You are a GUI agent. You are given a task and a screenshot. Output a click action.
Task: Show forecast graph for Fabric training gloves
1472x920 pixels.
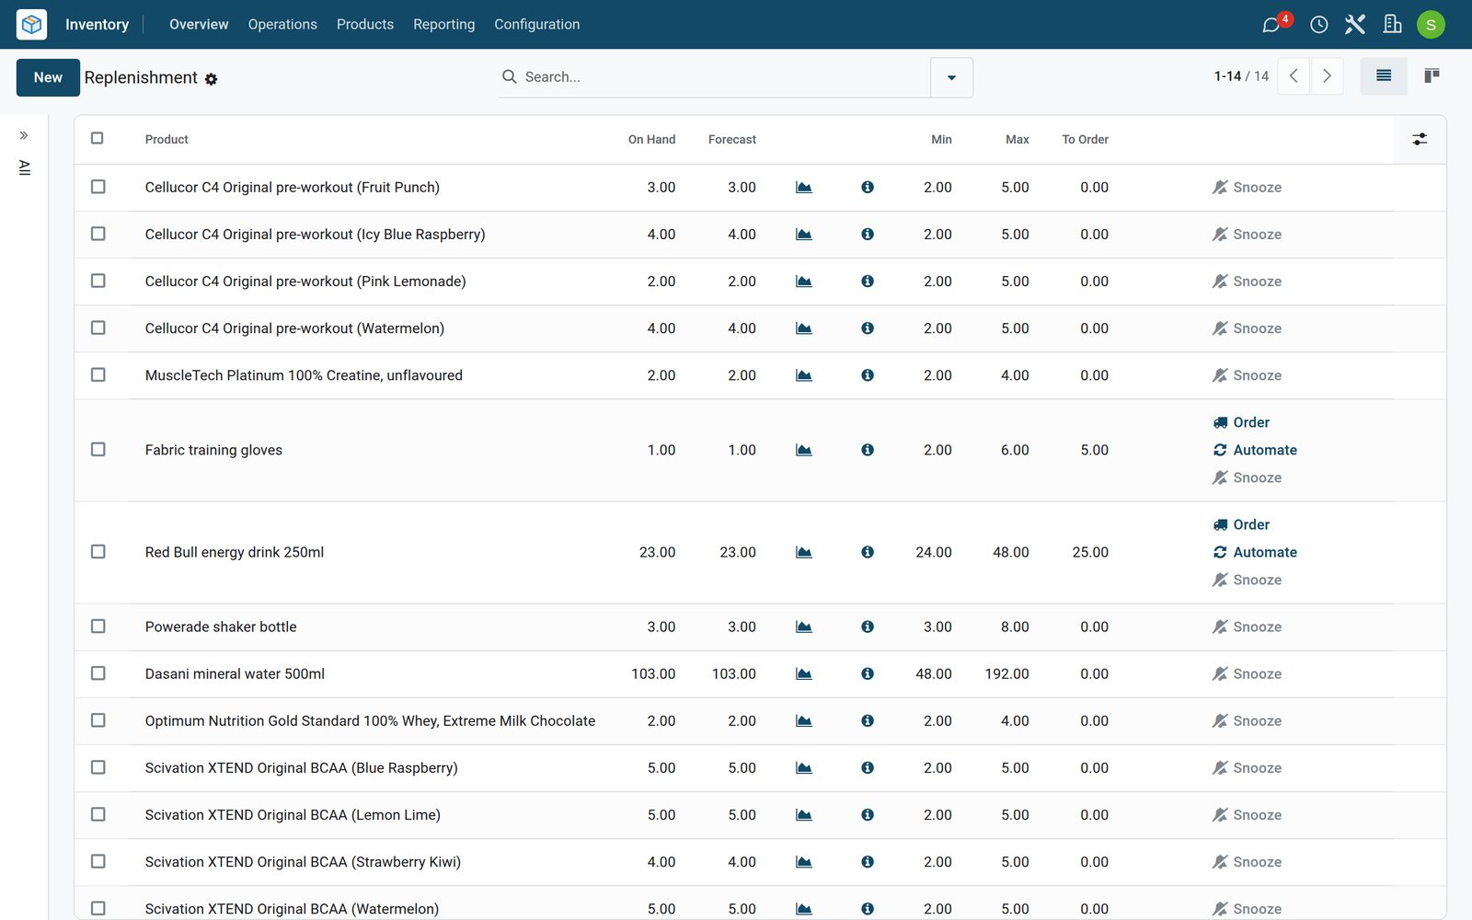(804, 450)
